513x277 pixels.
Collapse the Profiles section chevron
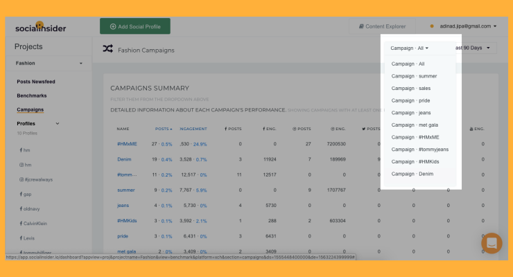pos(58,123)
